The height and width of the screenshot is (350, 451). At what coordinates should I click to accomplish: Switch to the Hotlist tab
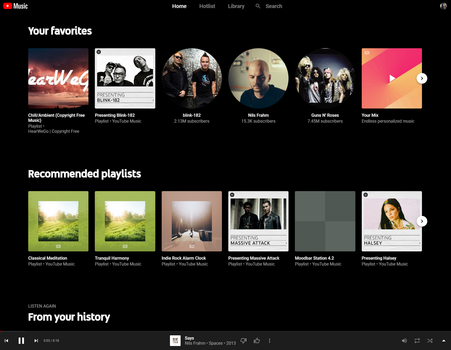click(x=207, y=6)
